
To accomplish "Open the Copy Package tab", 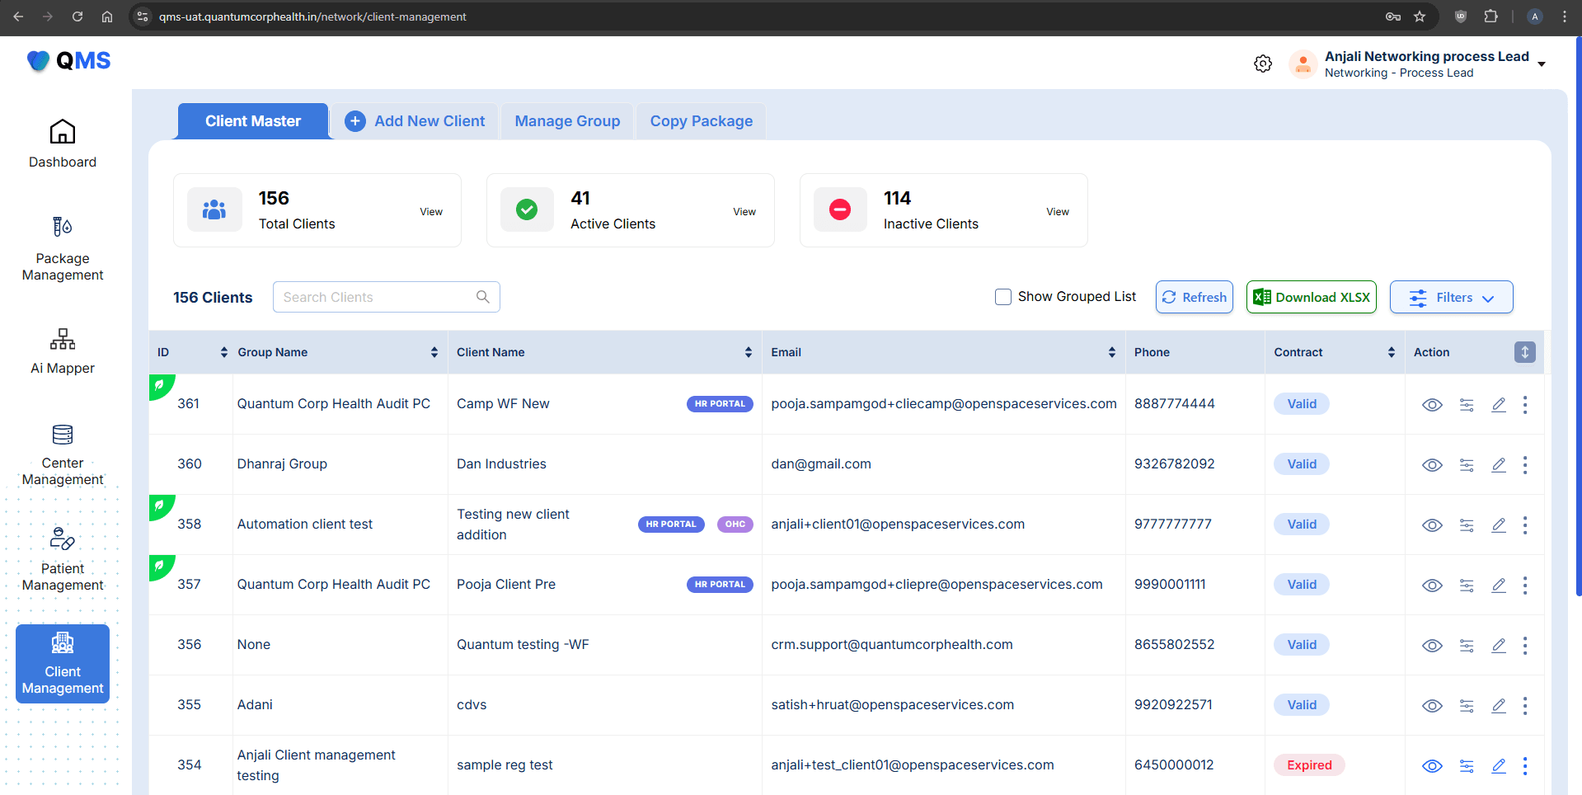I will 701,120.
